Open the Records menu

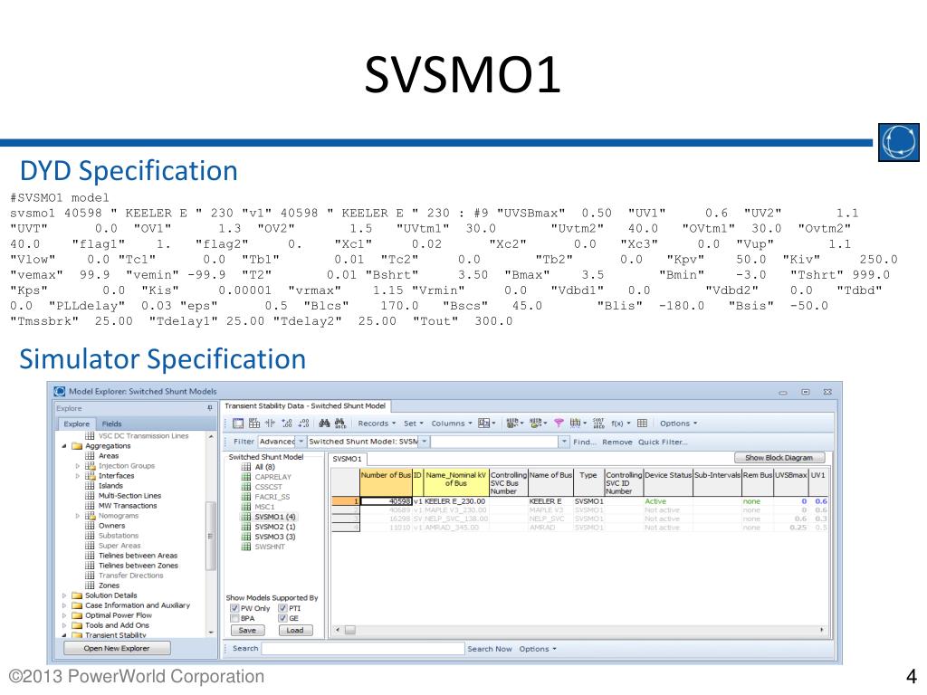(377, 424)
